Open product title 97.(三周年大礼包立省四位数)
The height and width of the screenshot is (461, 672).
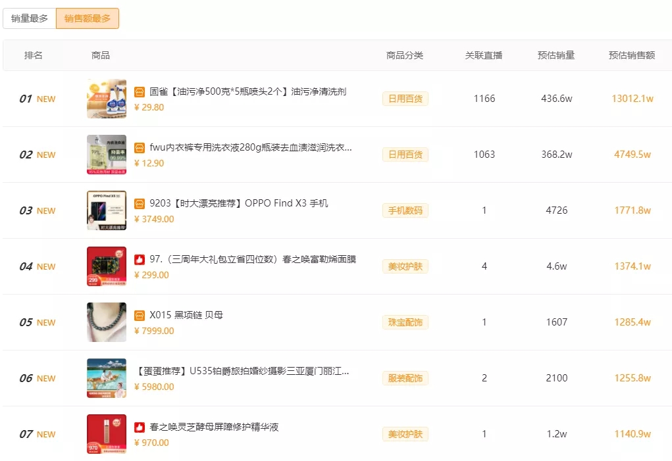tap(253, 259)
